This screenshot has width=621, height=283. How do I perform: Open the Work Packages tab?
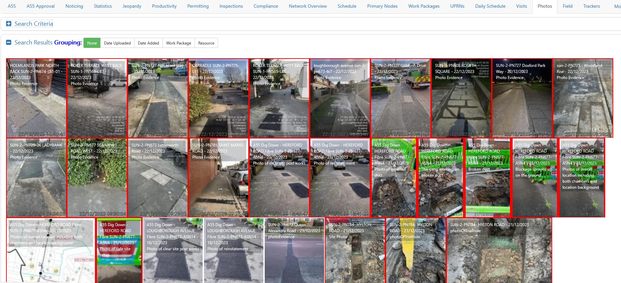[x=424, y=6]
